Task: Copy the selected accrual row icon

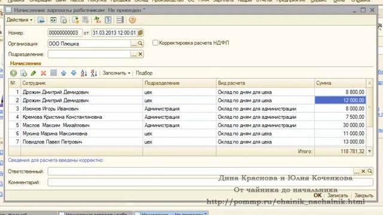Action: tap(24, 73)
